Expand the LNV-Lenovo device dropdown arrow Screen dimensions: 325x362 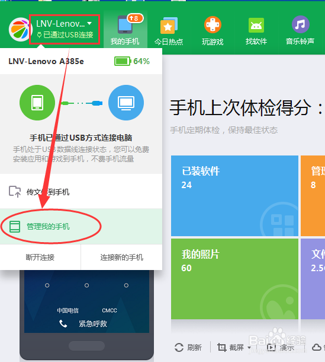89,23
